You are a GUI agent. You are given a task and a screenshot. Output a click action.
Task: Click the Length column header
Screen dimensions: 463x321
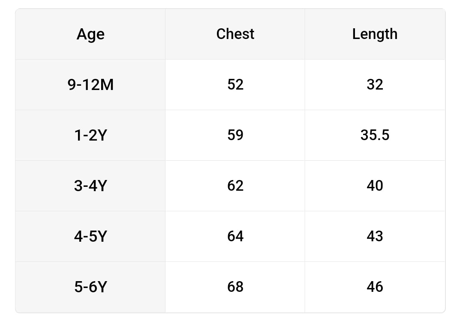click(x=375, y=34)
